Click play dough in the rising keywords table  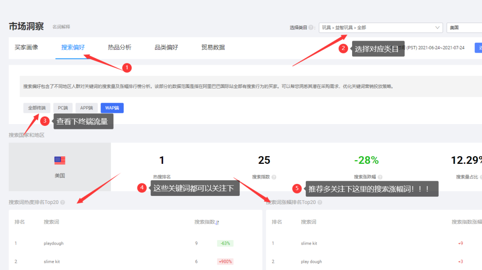coord(312,262)
